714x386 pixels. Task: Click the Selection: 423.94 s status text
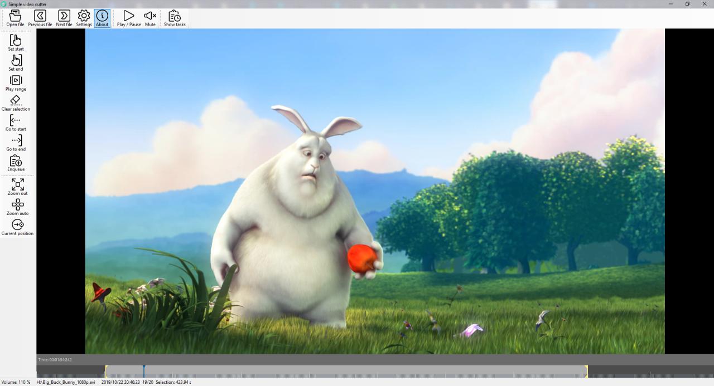pos(173,382)
